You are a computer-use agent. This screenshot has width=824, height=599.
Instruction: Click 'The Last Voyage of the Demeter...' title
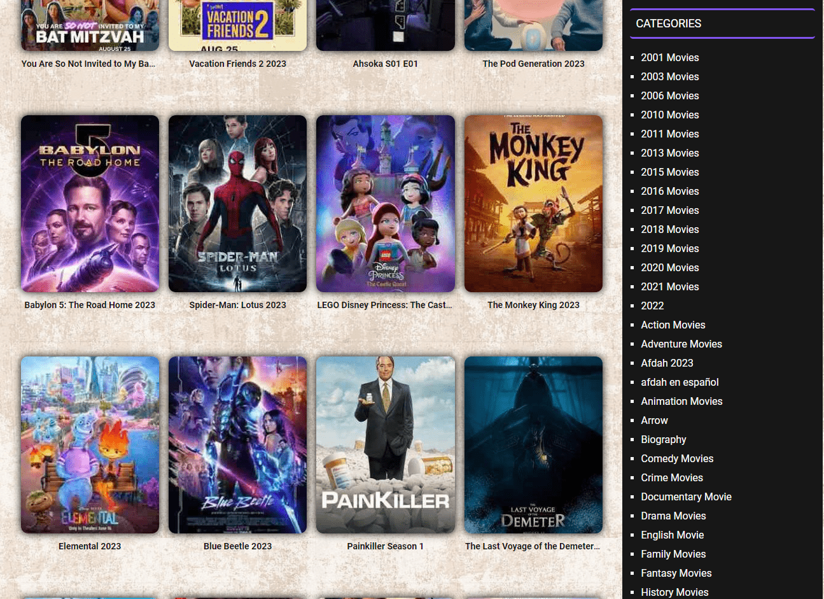pyautogui.click(x=533, y=546)
